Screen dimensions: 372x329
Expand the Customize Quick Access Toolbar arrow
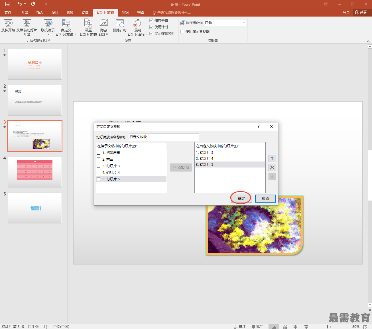click(x=46, y=4)
